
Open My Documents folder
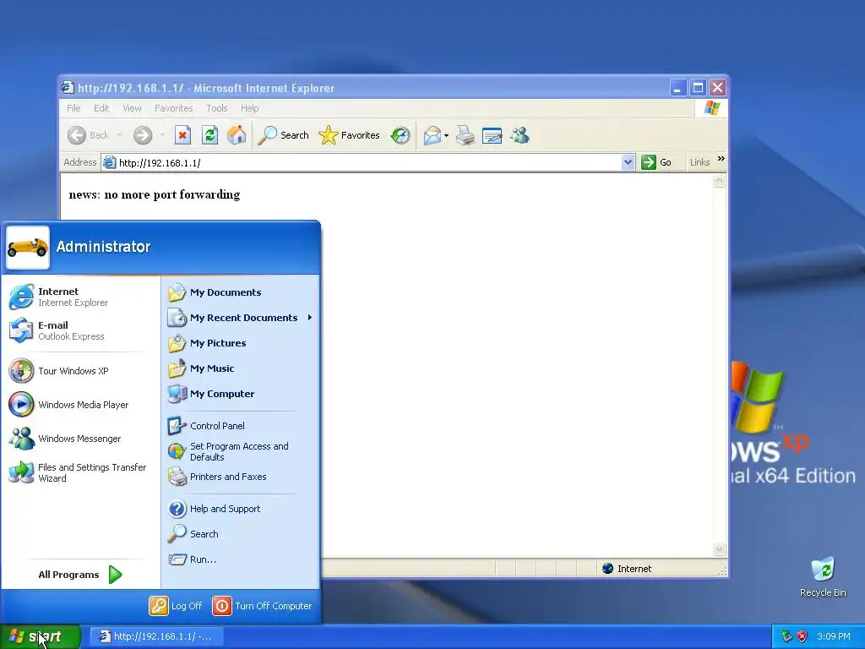tap(241, 292)
